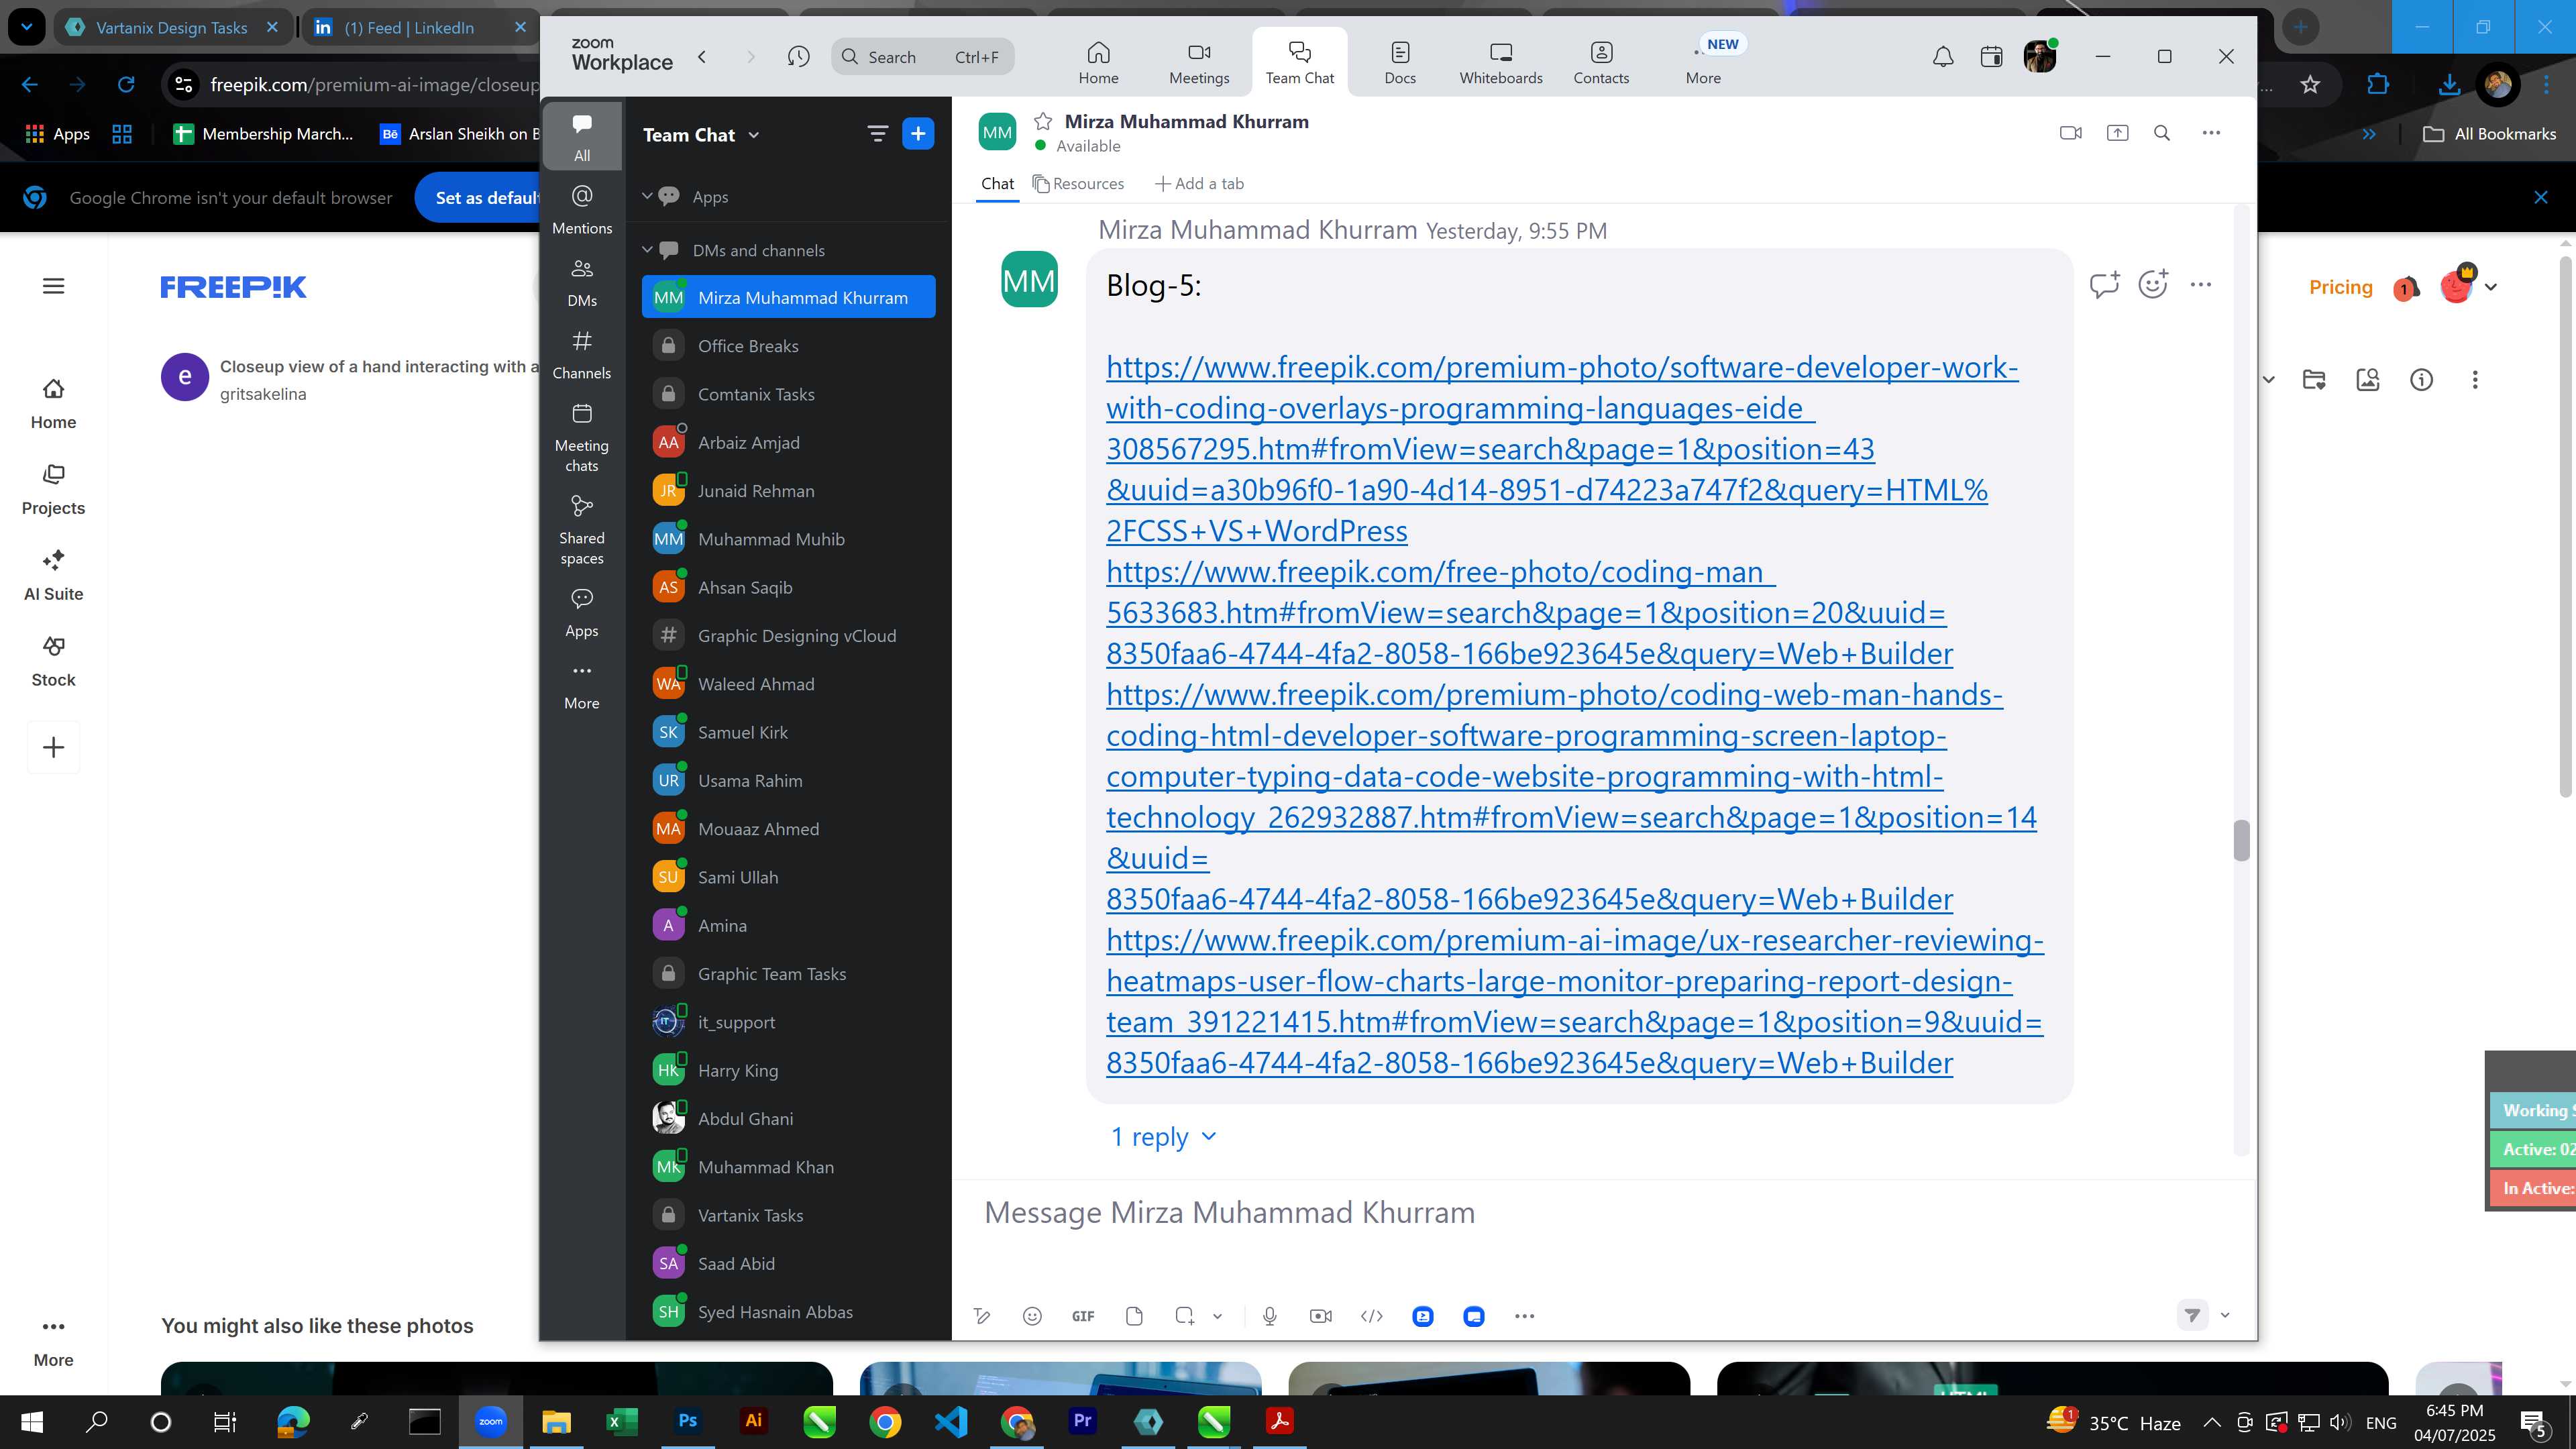Expand the Team Chat header dropdown
The width and height of the screenshot is (2576, 1449).
coord(754,135)
